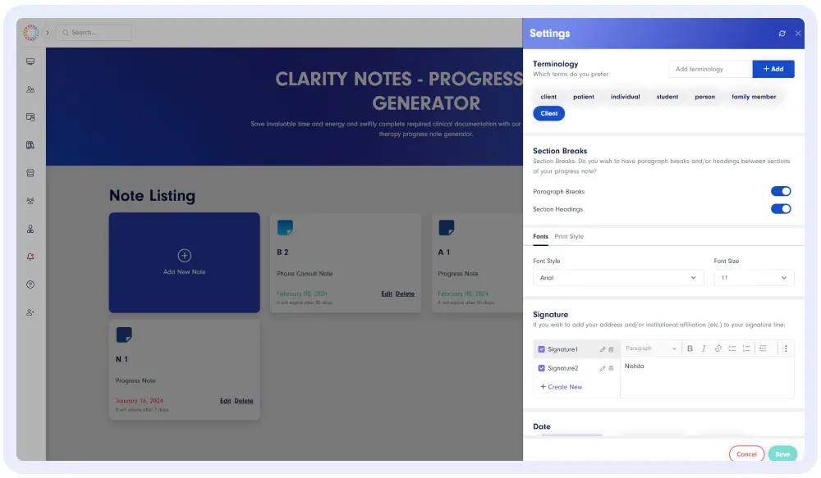Click the trash icon for Signature2
The width and height of the screenshot is (821, 478).
tap(611, 368)
